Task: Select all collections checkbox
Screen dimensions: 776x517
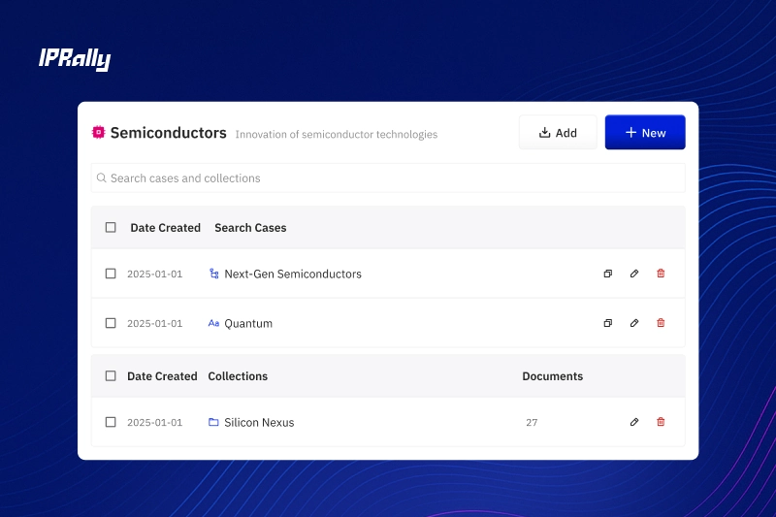Action: pyautogui.click(x=111, y=376)
